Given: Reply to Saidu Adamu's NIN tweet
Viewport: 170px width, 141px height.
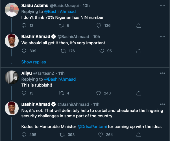Looking at the screenshot, I should click(x=24, y=26).
